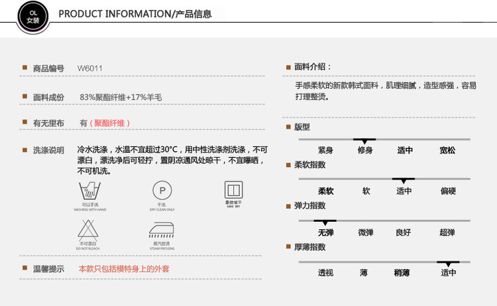Click the black marker on the 柔软指数 scale

(x=403, y=179)
